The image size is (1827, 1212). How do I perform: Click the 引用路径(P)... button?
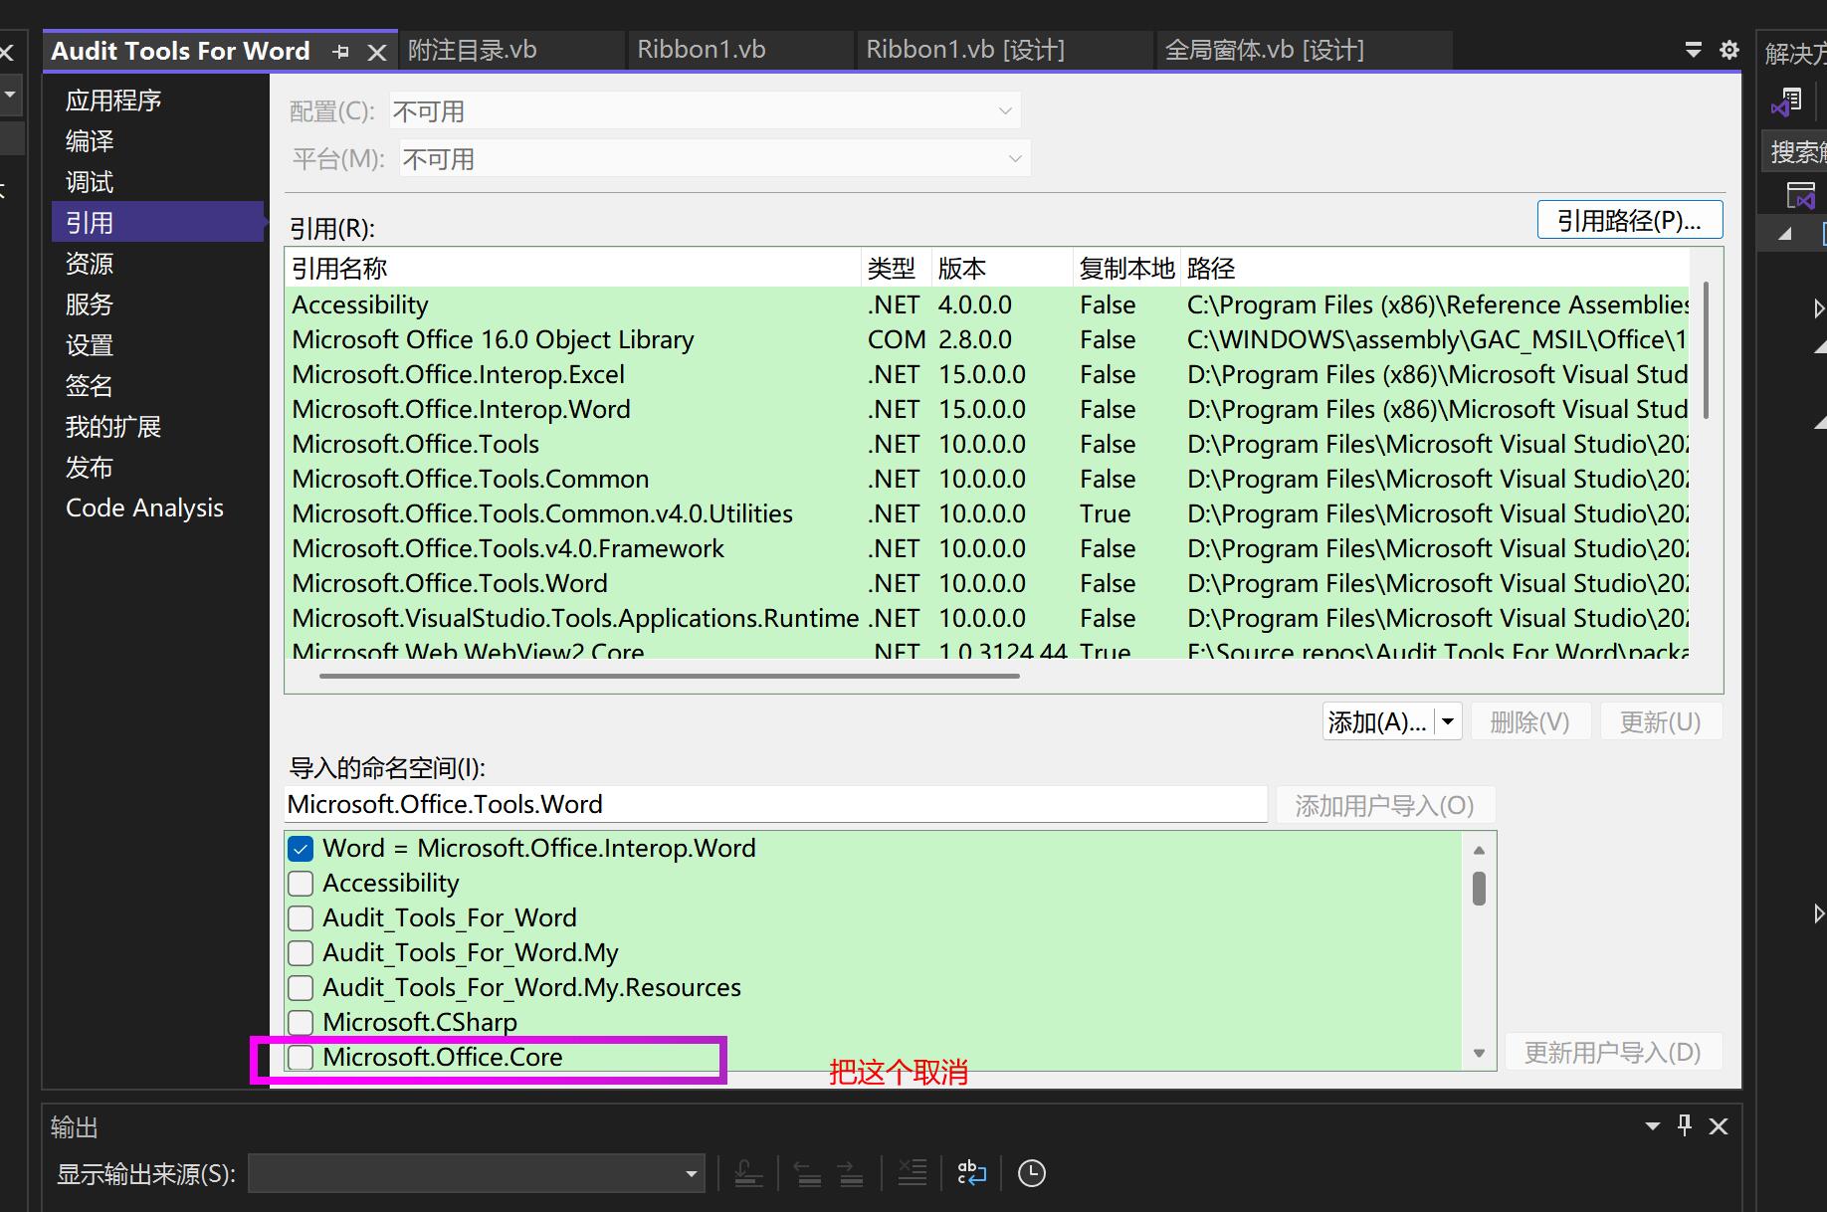point(1630,220)
